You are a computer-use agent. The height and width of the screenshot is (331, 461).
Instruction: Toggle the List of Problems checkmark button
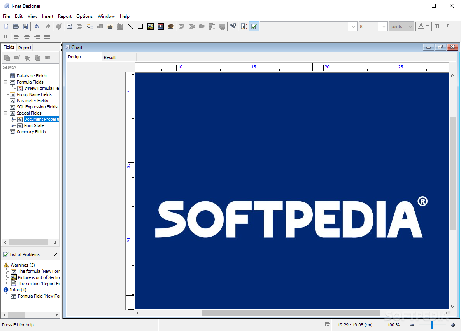[254, 26]
